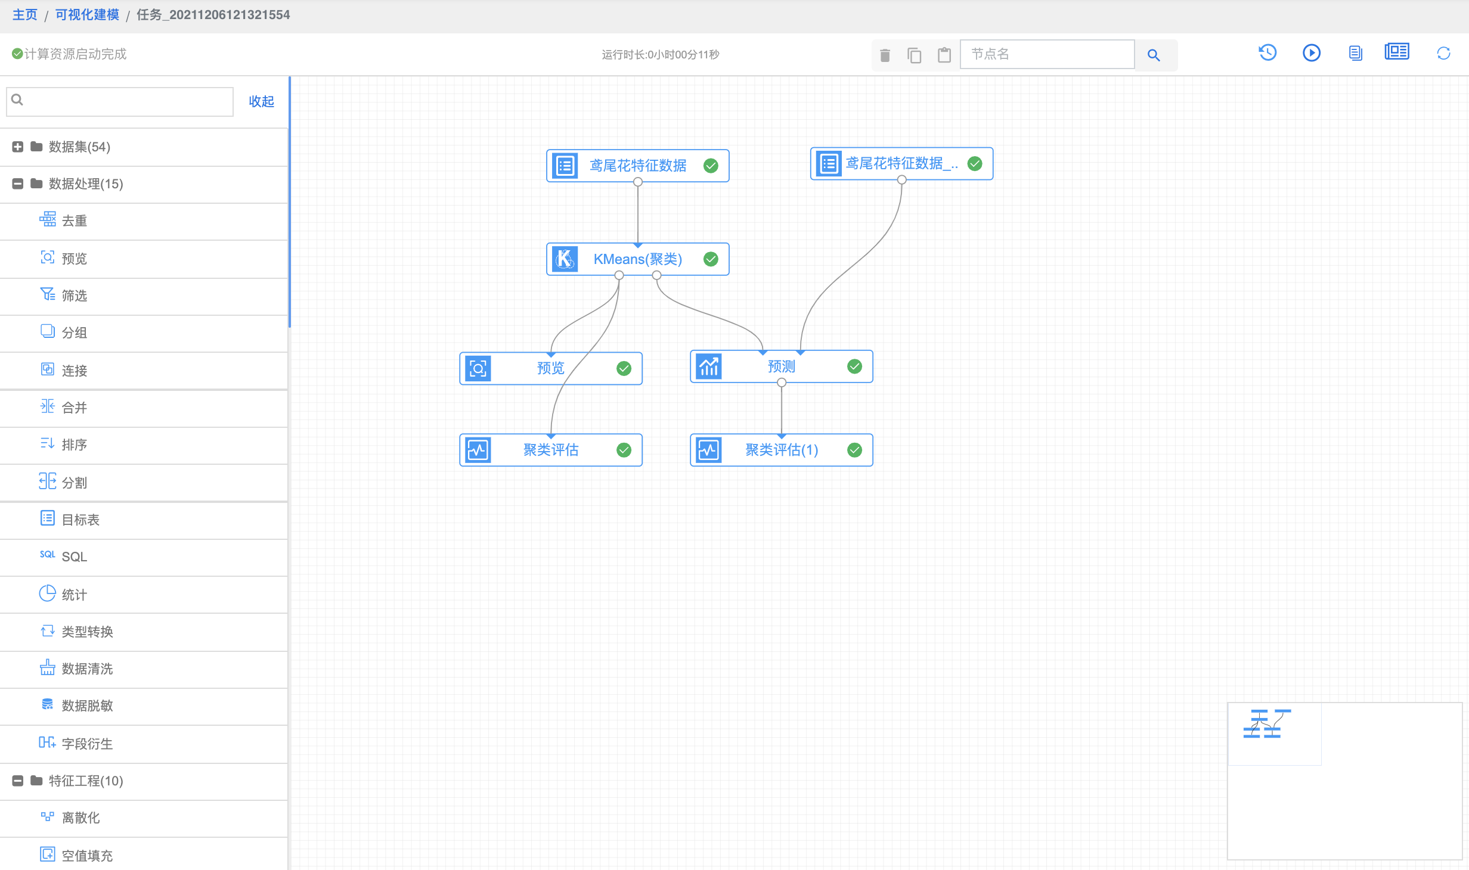Click the green check on KMeans node
The width and height of the screenshot is (1469, 870).
pyautogui.click(x=711, y=259)
